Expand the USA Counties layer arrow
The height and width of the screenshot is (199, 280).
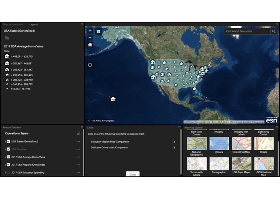5,149
